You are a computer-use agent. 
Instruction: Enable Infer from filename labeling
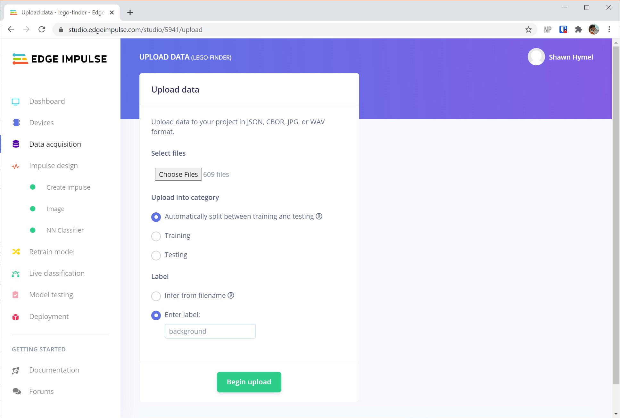click(156, 296)
